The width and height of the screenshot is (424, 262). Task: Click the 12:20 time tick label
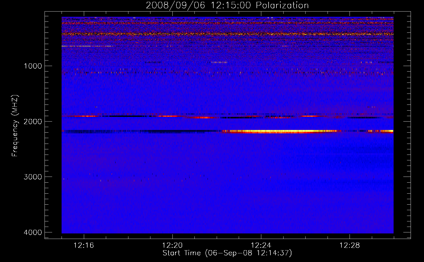click(172, 245)
